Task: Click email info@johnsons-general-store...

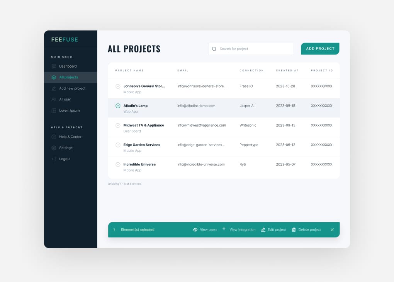Action: click(x=202, y=86)
